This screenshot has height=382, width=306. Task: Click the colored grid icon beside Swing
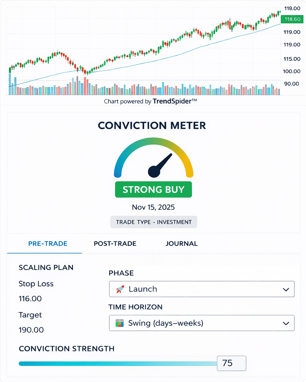(120, 323)
